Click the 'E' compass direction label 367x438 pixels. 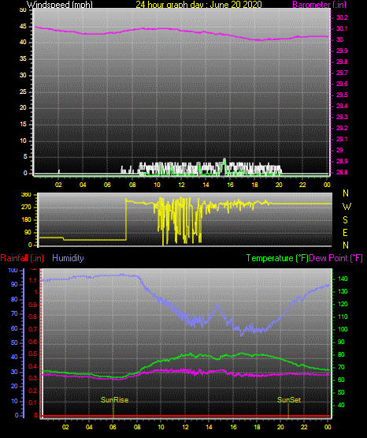coord(345,233)
